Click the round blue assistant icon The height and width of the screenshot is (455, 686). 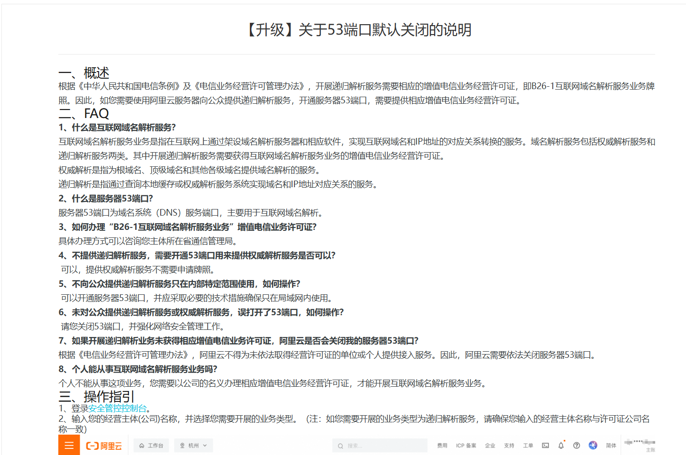click(593, 445)
